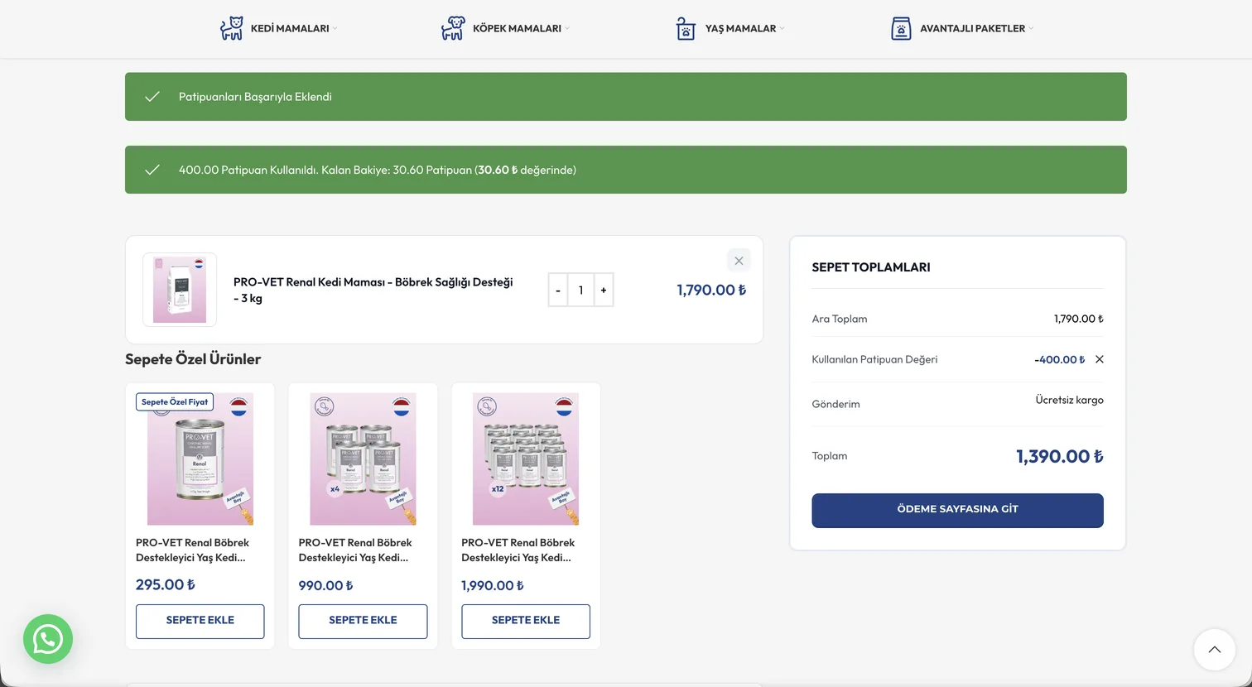
Task: Add the 990.00 ₺ x4 pack to cart
Action: (363, 621)
